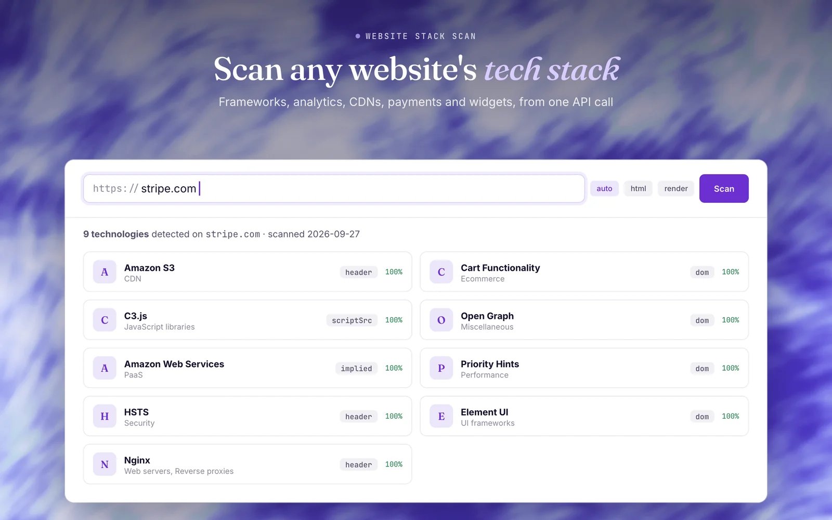Click the "9 technologies" summary text
The height and width of the screenshot is (520, 832).
click(x=116, y=234)
